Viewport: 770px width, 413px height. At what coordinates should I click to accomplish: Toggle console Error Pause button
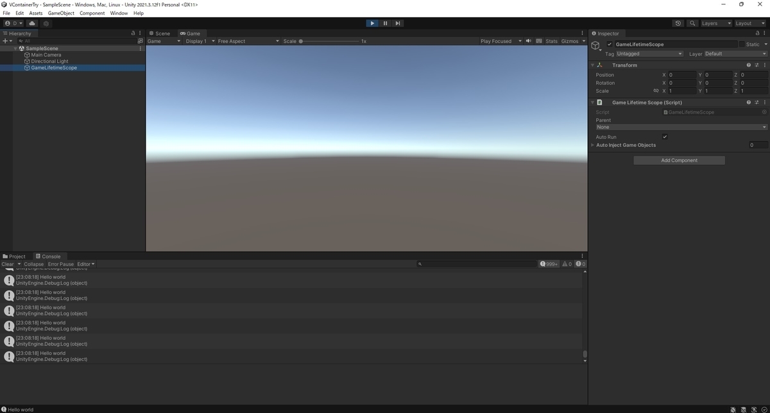click(61, 264)
